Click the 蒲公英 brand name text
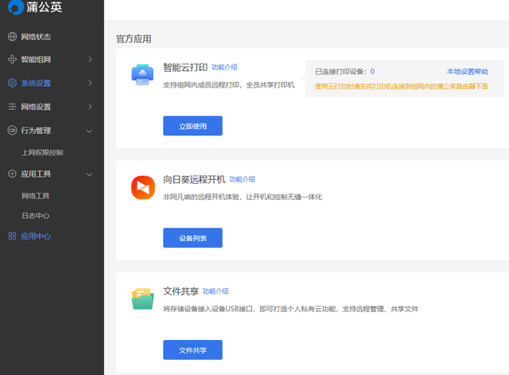Viewport: 509px width, 375px height. tap(45, 7)
